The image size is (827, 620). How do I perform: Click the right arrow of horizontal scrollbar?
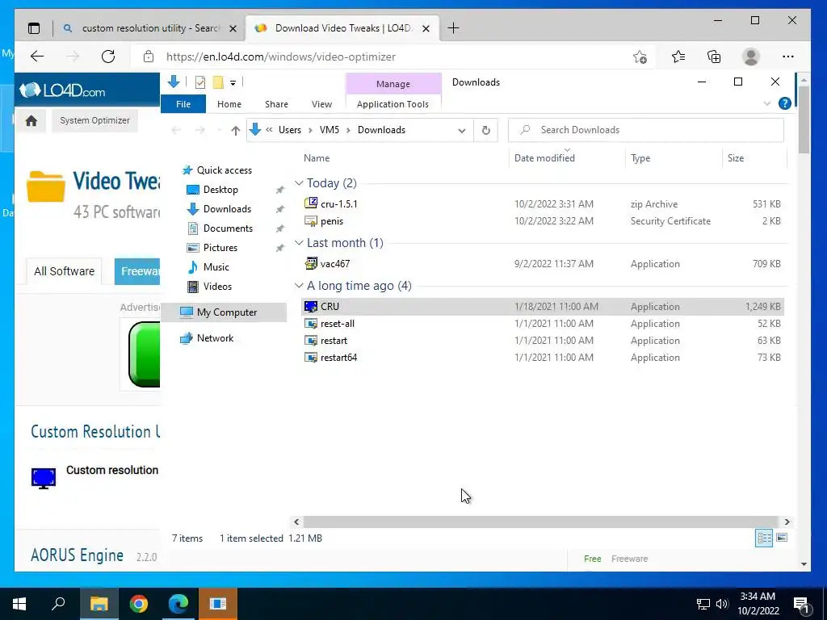787,522
